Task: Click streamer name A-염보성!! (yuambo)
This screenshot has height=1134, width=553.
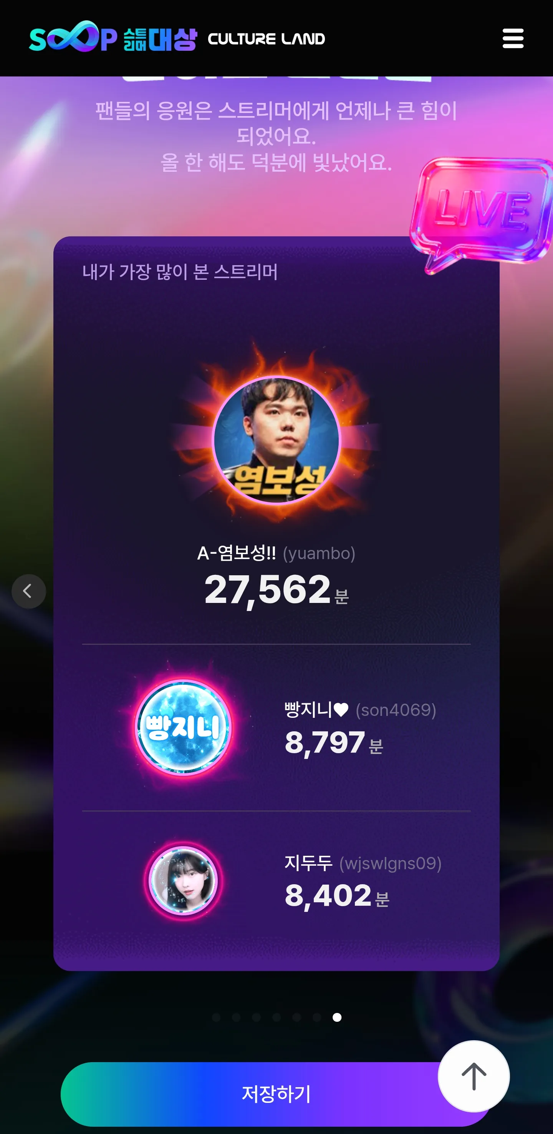Action: coord(276,553)
